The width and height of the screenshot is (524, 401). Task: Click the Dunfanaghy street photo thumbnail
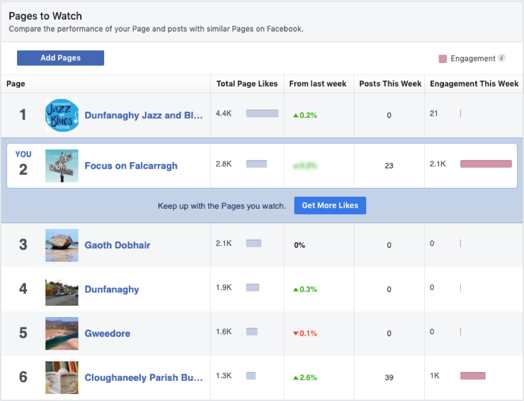tap(62, 289)
